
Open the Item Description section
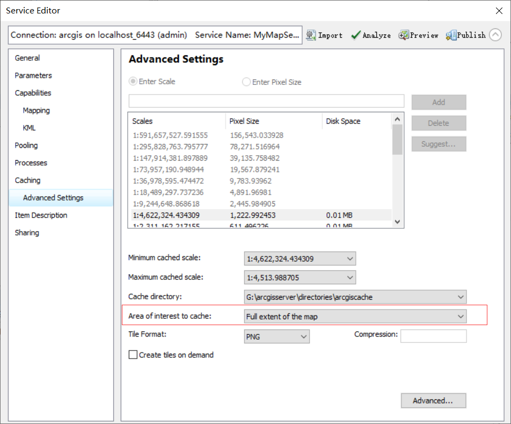(x=41, y=215)
